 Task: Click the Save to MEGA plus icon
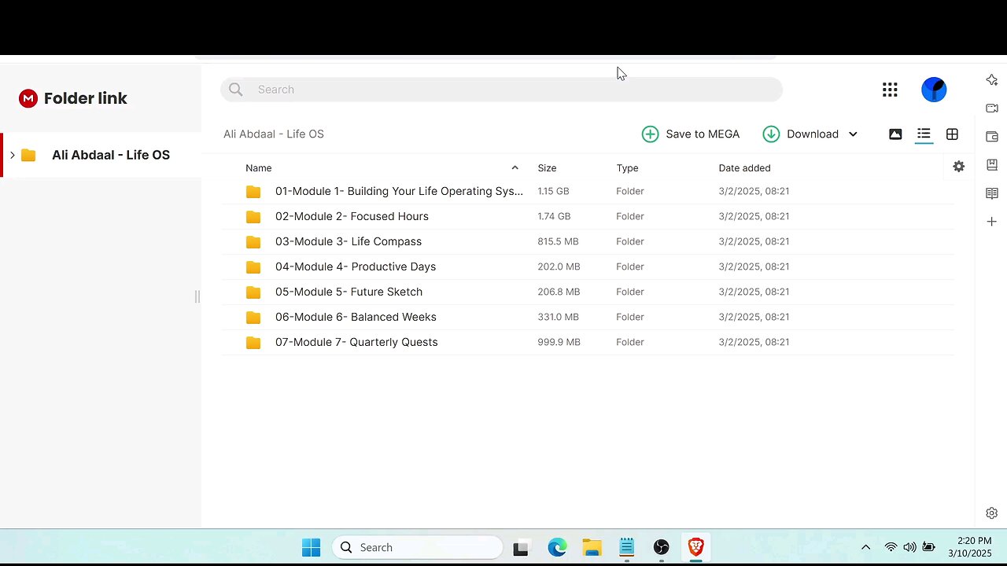pyautogui.click(x=650, y=134)
